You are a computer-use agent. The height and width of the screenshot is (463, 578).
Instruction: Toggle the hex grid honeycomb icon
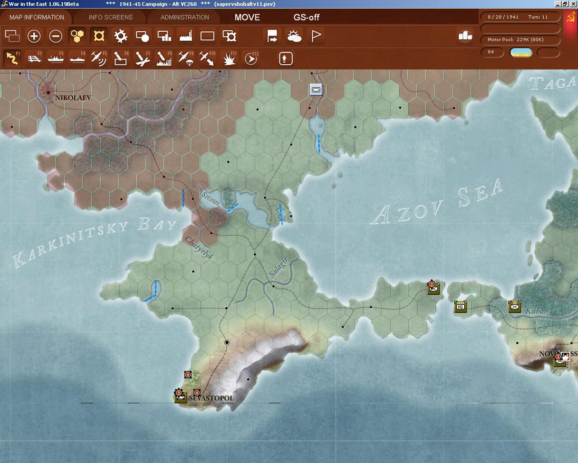click(x=77, y=36)
